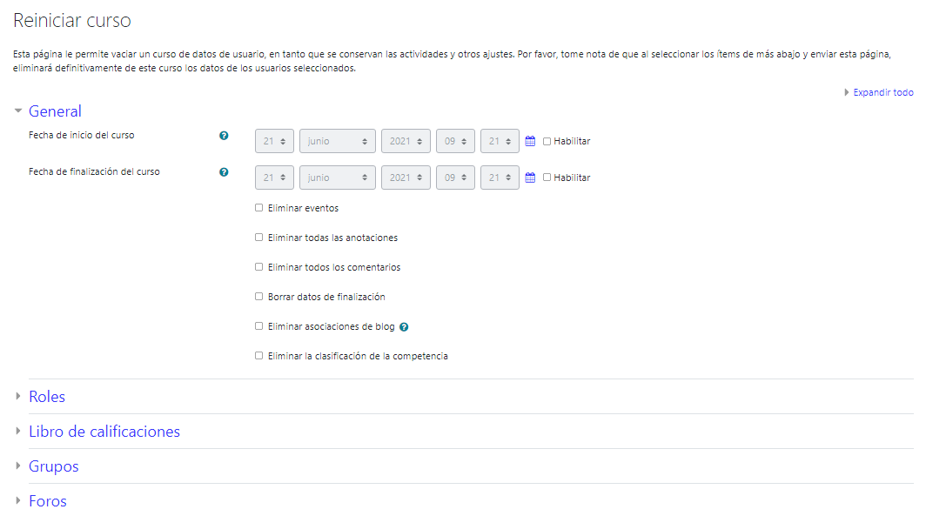This screenshot has width=926, height=516.
Task: Enable the course end date checkbox
Action: tap(547, 178)
